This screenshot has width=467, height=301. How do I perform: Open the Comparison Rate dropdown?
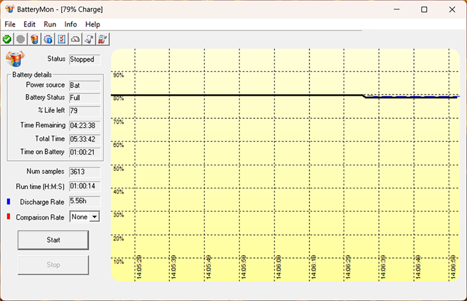tap(93, 217)
